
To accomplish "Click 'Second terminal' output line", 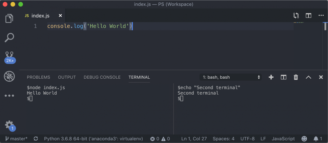I will click(x=198, y=93).
